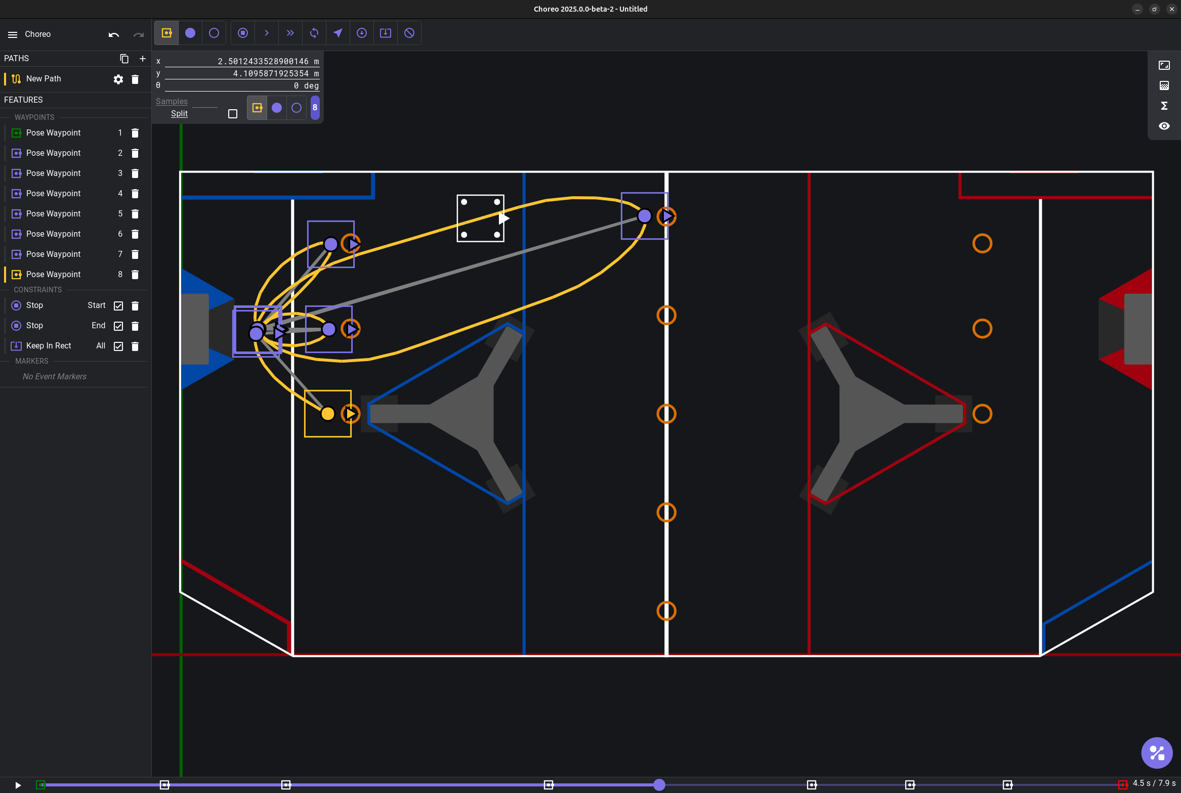Select the Pose Waypoint tool
This screenshot has width=1181, height=793.
tap(166, 33)
